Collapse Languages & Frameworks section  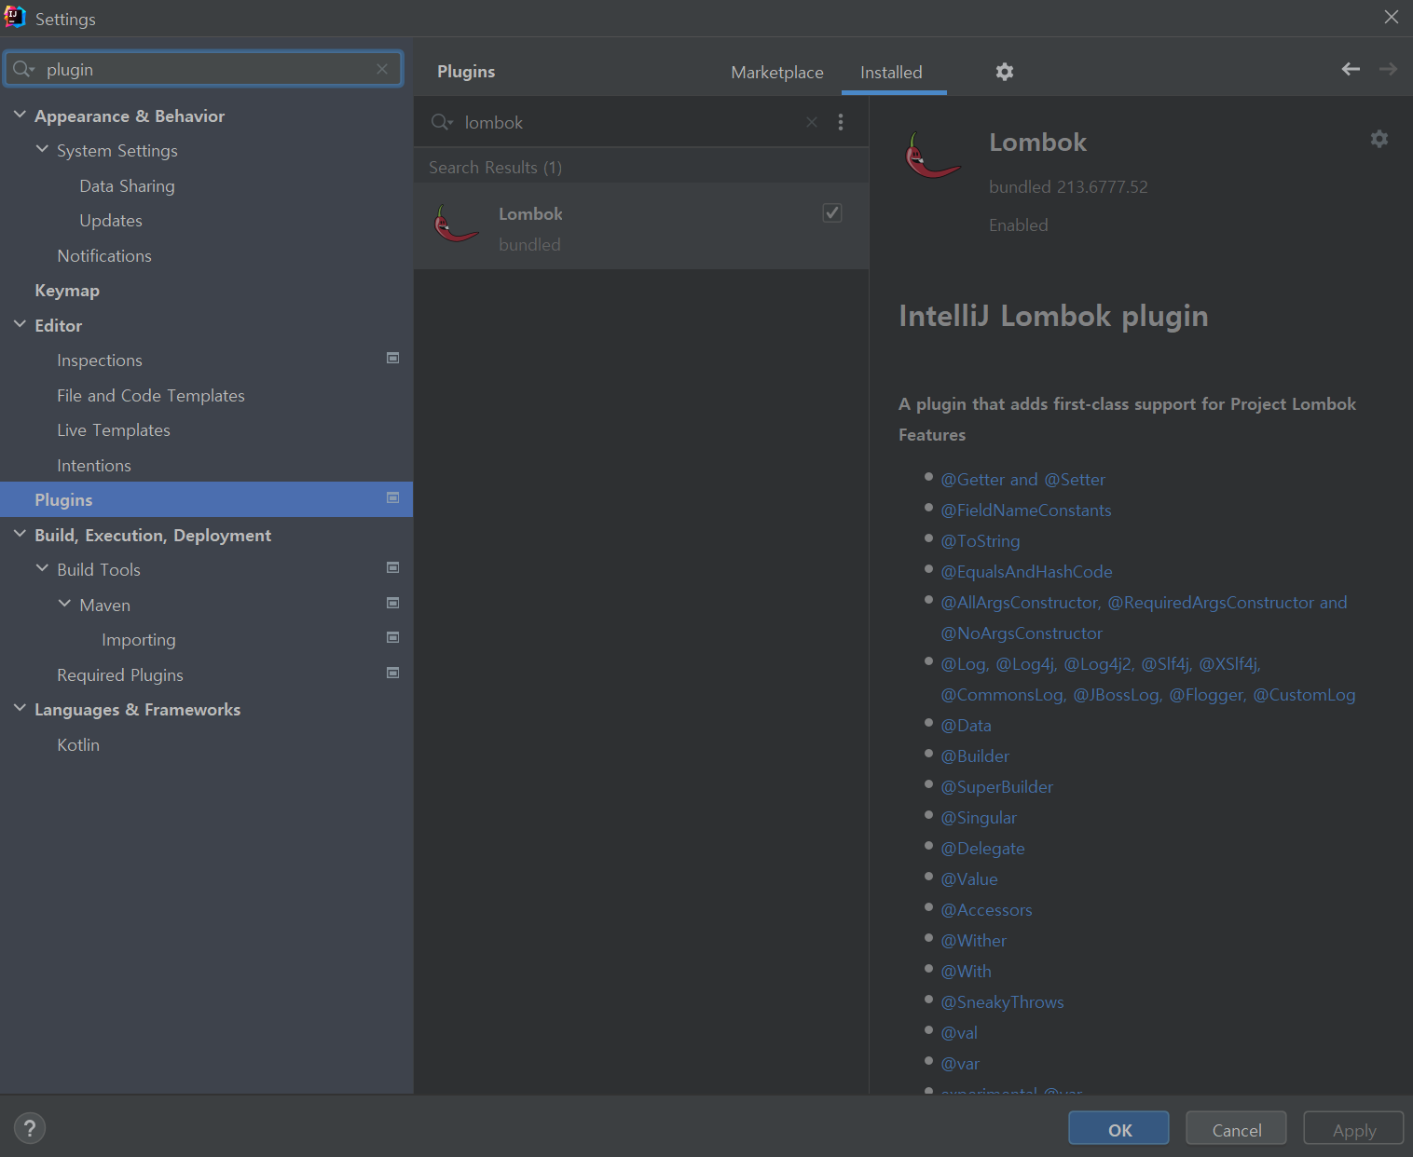(20, 708)
